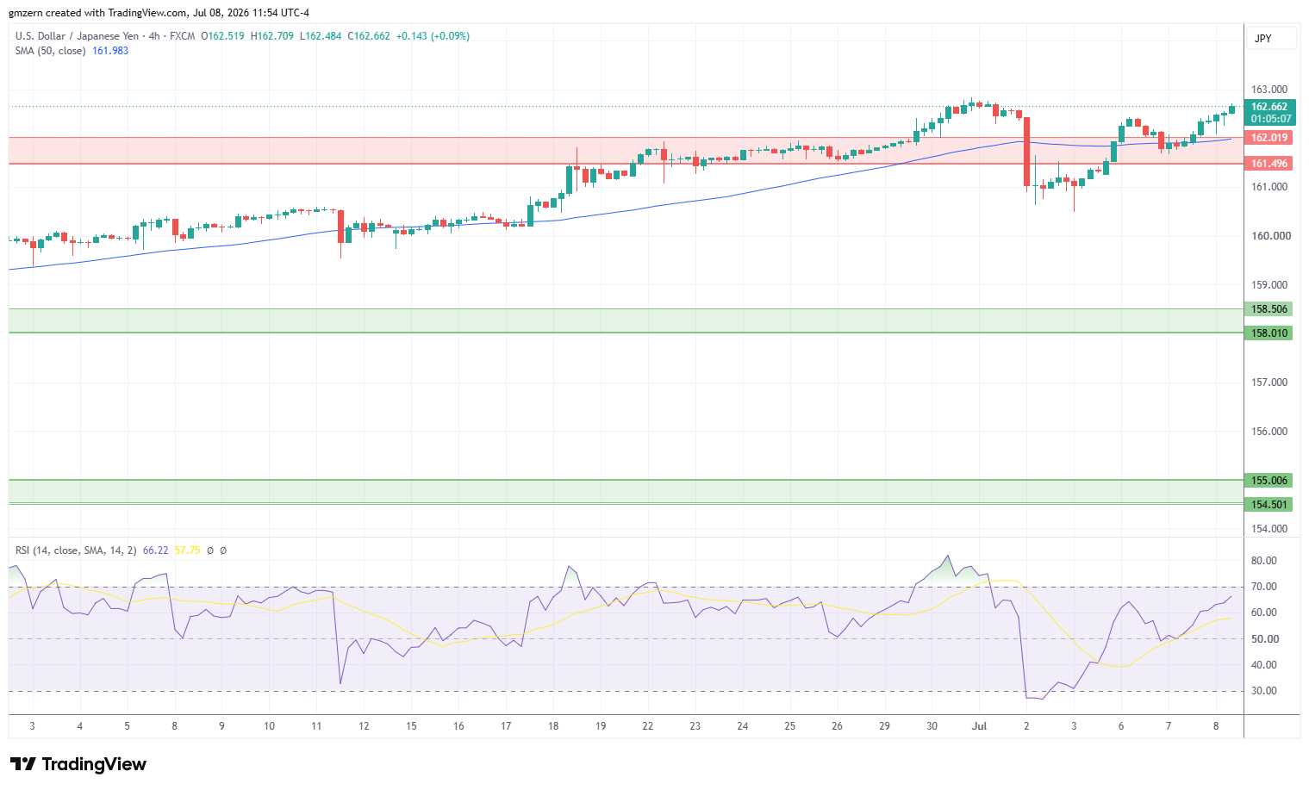Click 80.00 on the RSI scale
Image resolution: width=1309 pixels, height=790 pixels.
(1264, 561)
